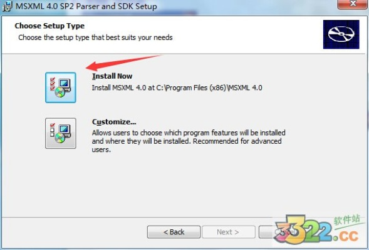
Task: Click the disc banner image in header
Action: (x=341, y=34)
